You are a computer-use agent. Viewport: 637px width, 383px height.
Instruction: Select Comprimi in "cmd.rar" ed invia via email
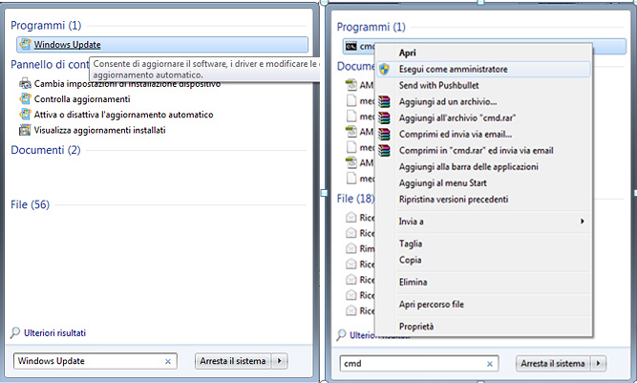[x=477, y=150]
